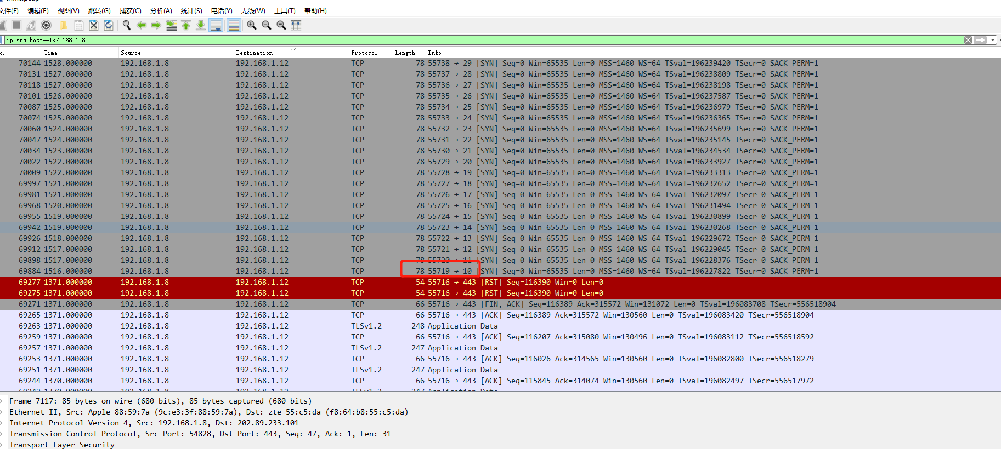
Task: Click the go to specified packet icon
Action: tap(171, 25)
